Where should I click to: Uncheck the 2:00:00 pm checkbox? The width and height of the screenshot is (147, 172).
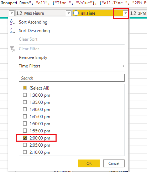tap(25, 138)
